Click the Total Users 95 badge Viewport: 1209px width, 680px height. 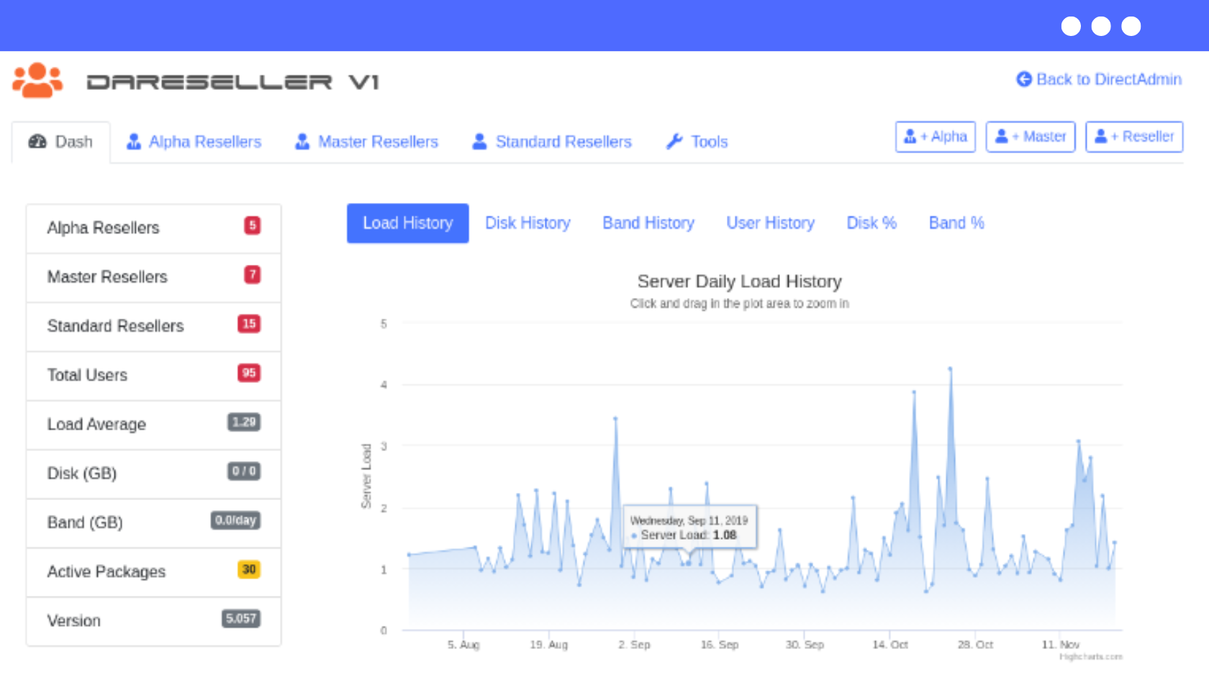pyautogui.click(x=249, y=373)
